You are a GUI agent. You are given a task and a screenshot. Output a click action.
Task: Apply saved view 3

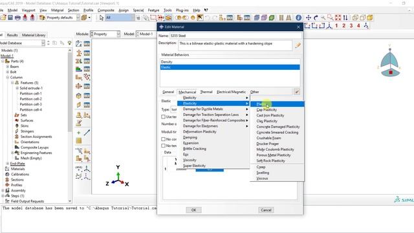(351, 26)
